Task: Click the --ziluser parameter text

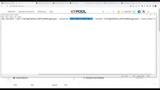Action: pyautogui.click(x=98, y=19)
